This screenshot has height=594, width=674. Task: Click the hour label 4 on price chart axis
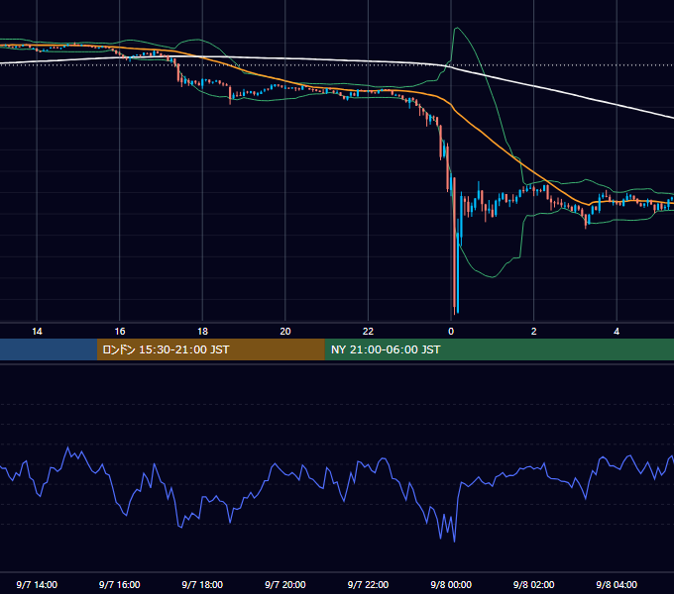point(617,332)
